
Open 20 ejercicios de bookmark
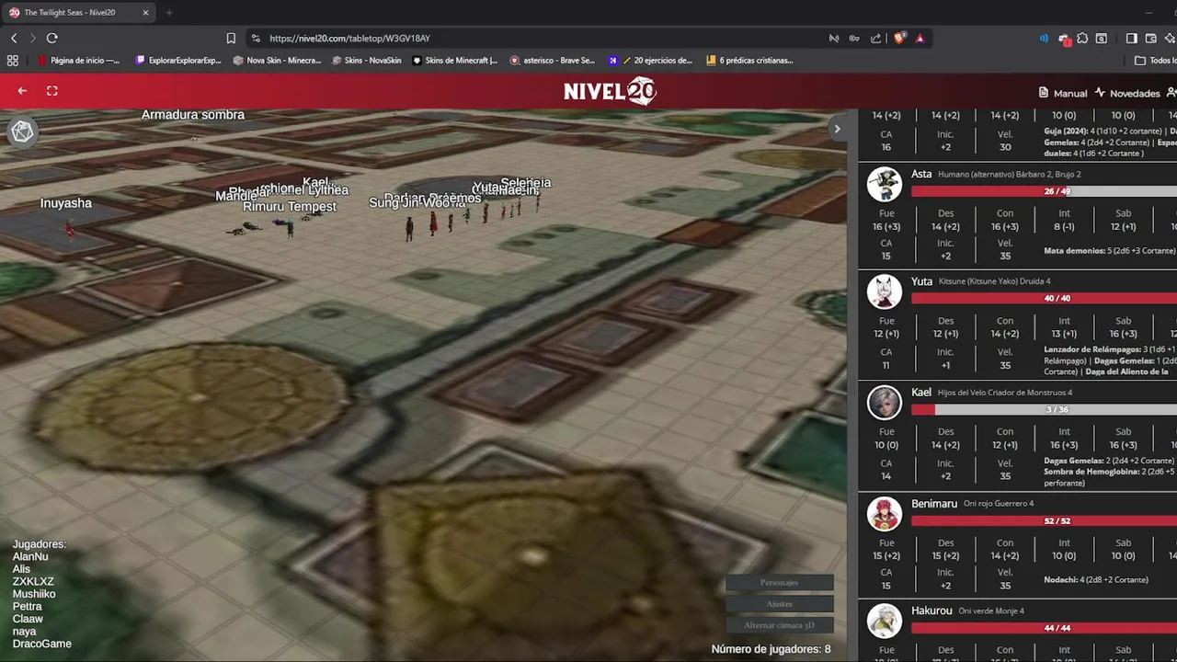point(650,61)
